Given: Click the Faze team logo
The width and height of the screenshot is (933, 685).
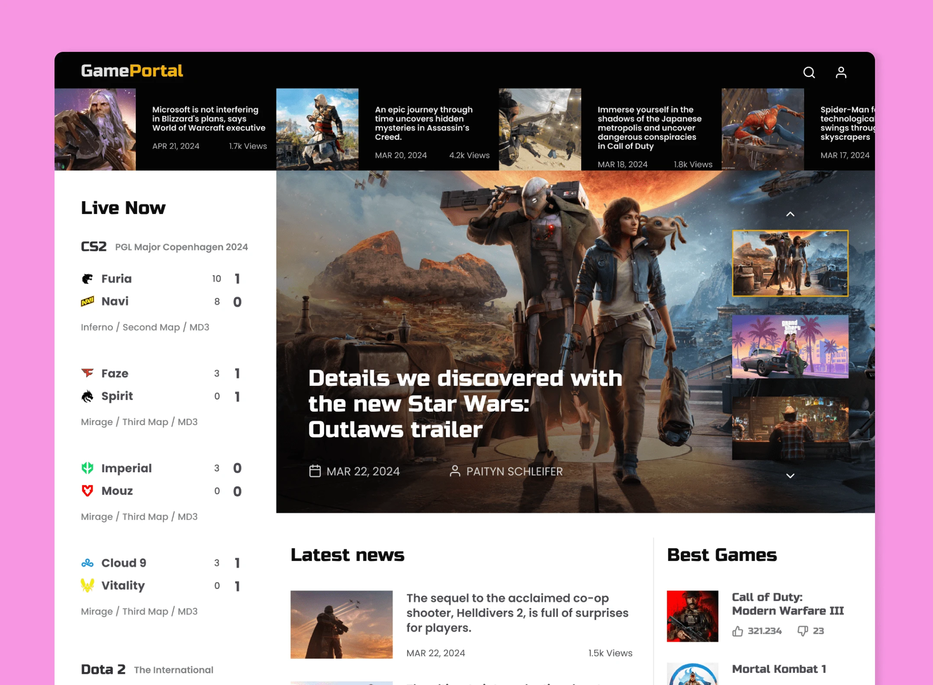Looking at the screenshot, I should coord(87,373).
